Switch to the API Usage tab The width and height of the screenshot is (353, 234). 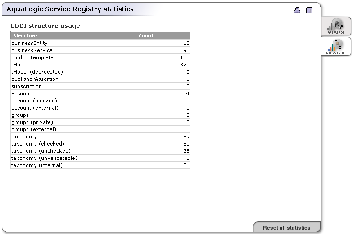[x=336, y=26]
